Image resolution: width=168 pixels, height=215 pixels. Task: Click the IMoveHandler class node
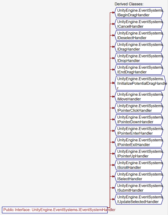coord(139,97)
